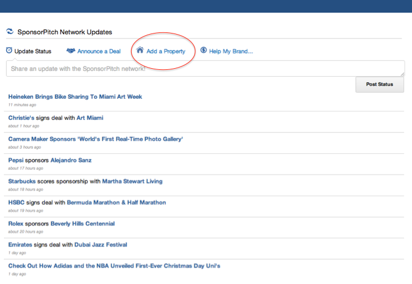Click the '1 day ago' timestamp under Adidas article
This screenshot has width=412, height=284.
17,274
